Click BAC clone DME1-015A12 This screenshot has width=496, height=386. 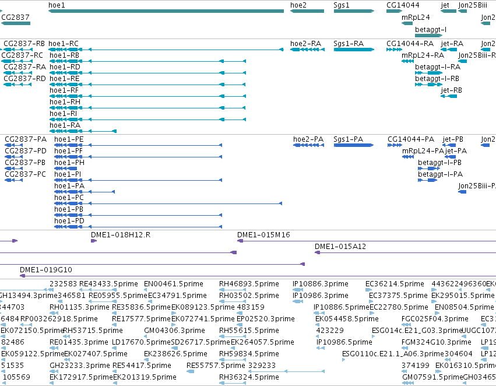[340, 247]
